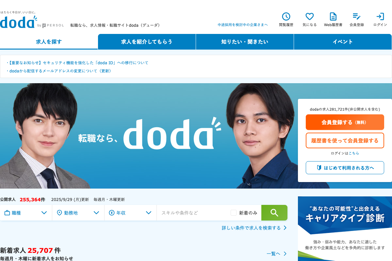Toggle the 新着のみ checkbox
The image size is (392, 261).
[x=234, y=213]
